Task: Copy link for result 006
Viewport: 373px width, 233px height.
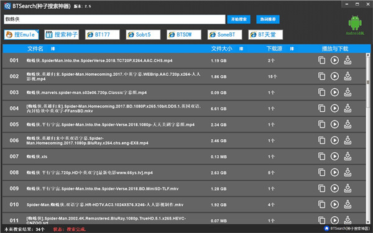Action: tap(321, 140)
